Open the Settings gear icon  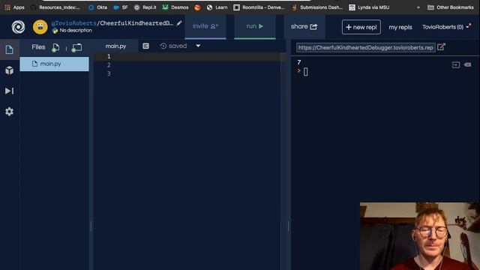pos(10,112)
